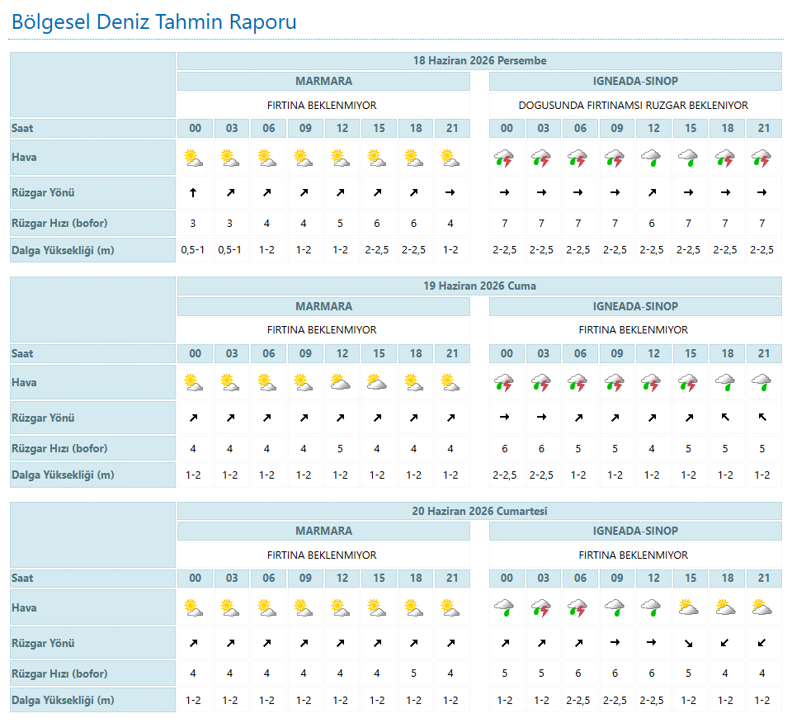Viewport: 792px width, 723px height.
Task: Click the 20 Haziran Igneada-Sinop 03 thunderstorm icon
Action: (541, 607)
